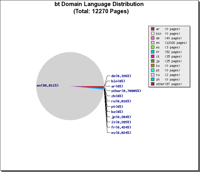Click the ar legend color swatch
200x172 pixels.
(x=153, y=29)
